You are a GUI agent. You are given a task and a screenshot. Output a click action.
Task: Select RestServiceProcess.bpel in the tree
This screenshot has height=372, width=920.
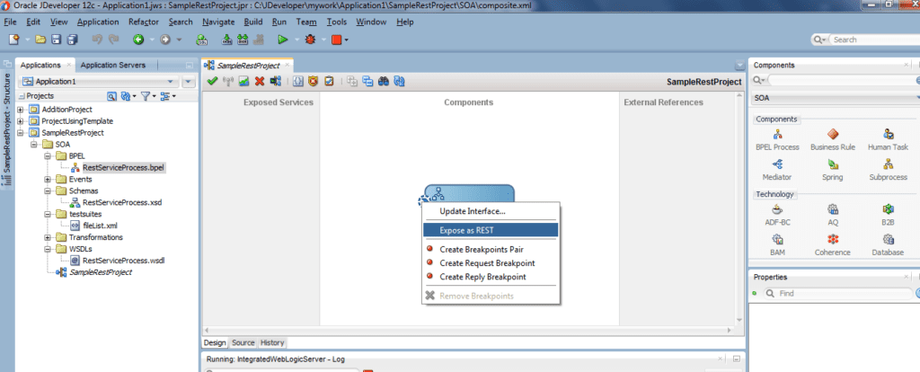124,167
